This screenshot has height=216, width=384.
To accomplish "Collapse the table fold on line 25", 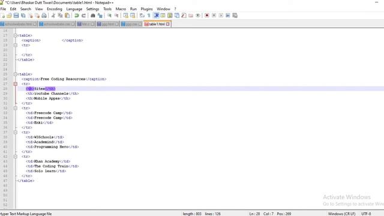I will 16,74.
